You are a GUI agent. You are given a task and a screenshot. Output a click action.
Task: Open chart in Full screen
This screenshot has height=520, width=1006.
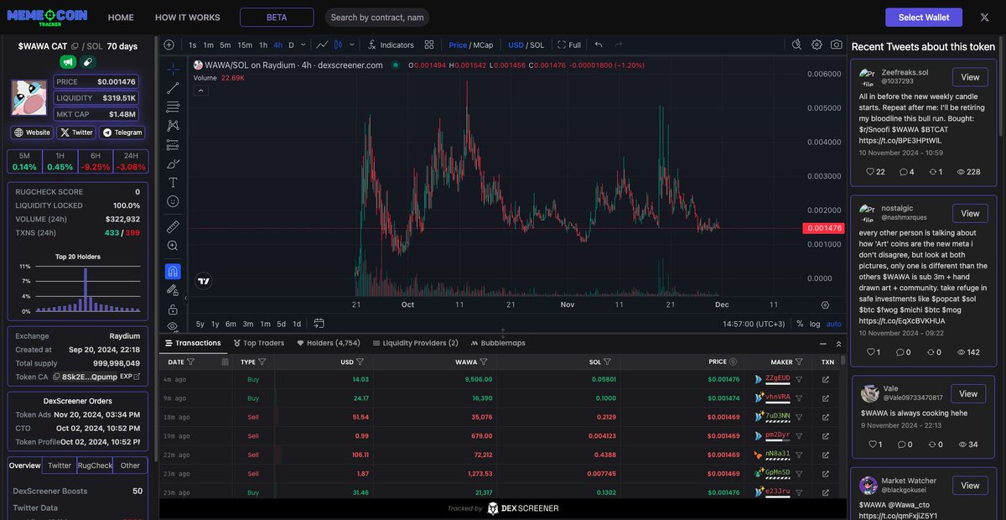[x=568, y=44]
